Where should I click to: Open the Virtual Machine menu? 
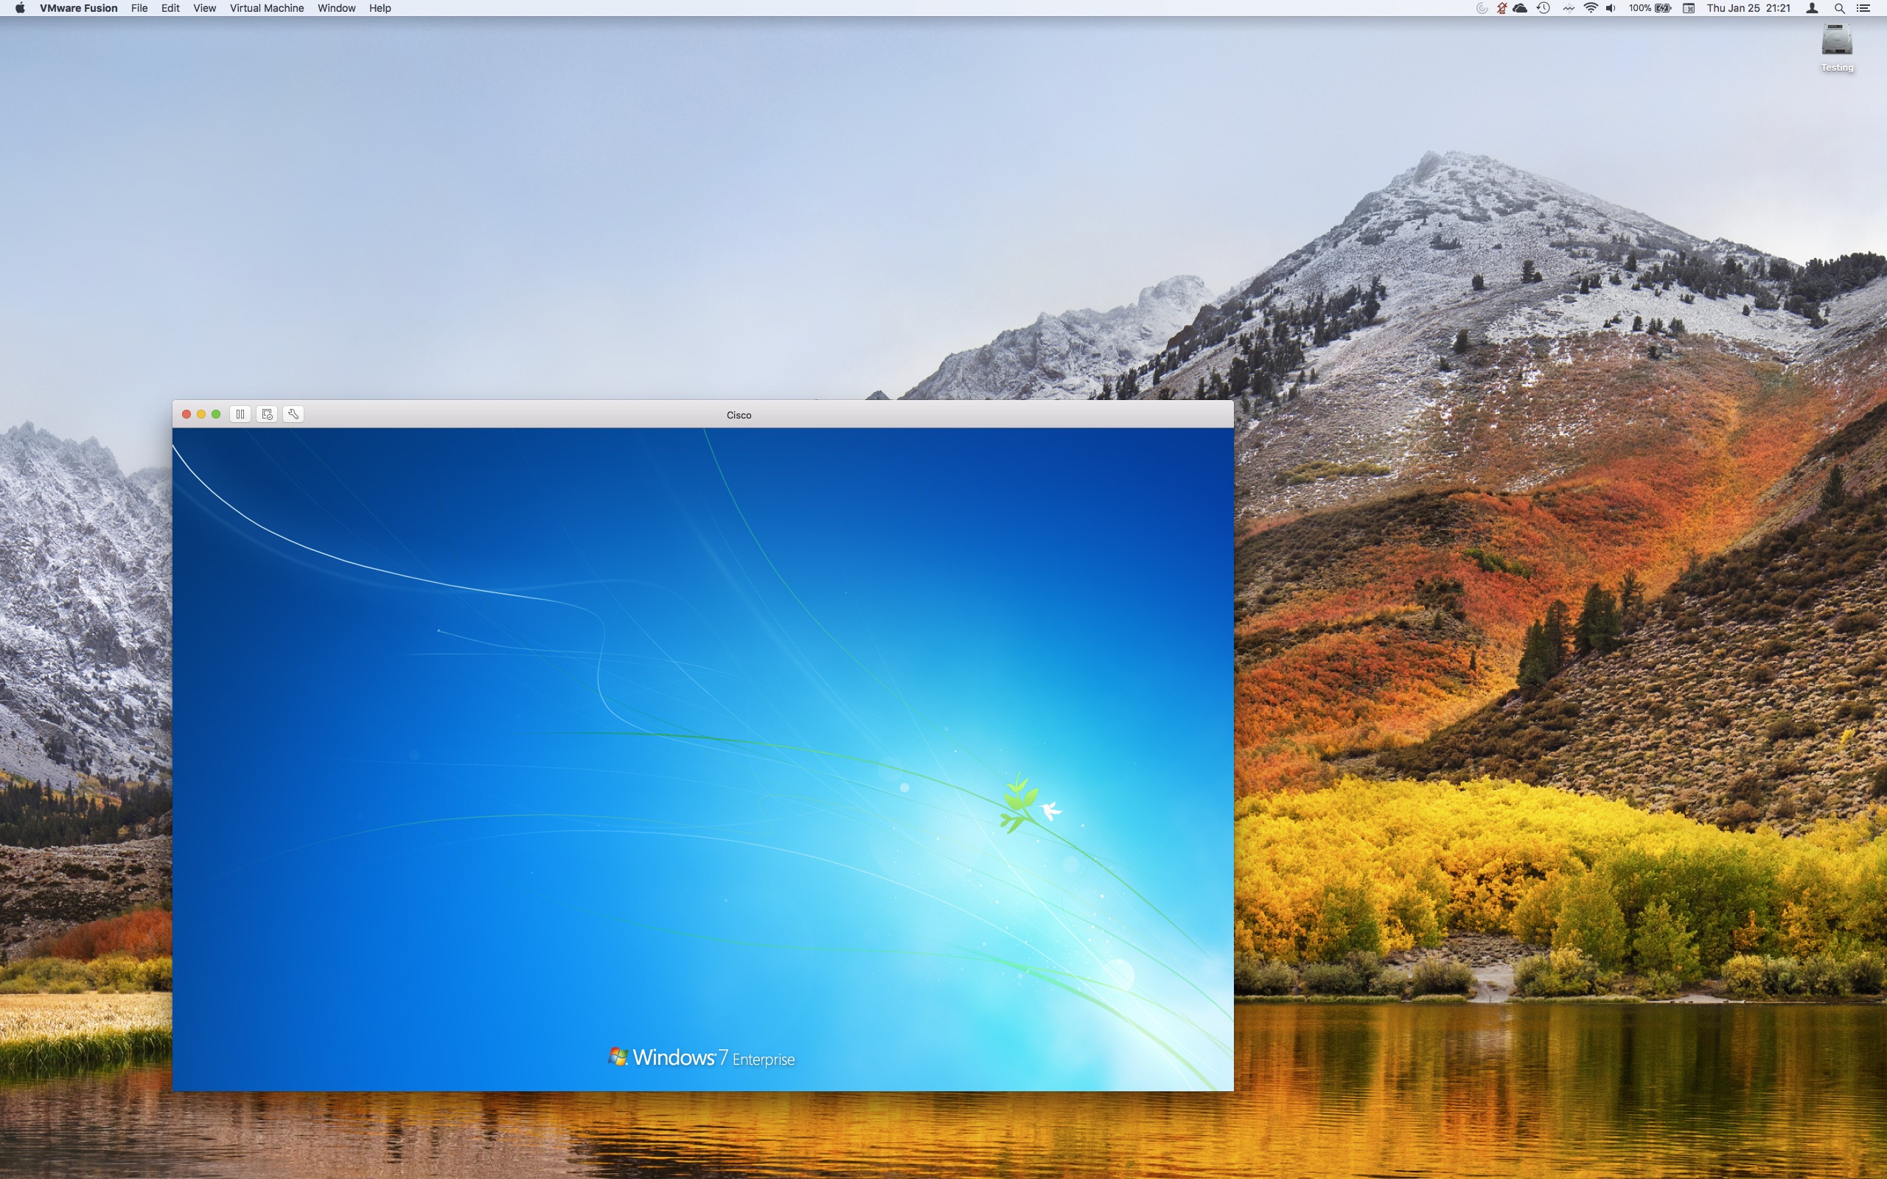[267, 8]
